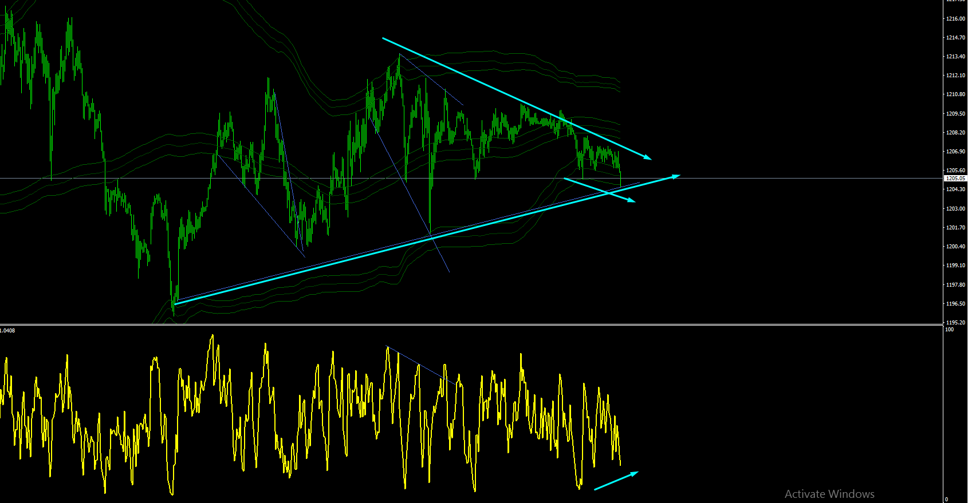Select the 1210.80 price axis label

(x=955, y=94)
